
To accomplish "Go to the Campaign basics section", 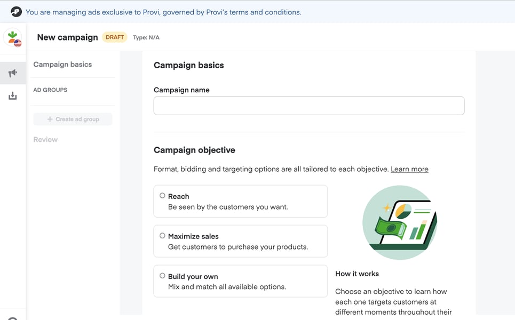I will click(x=62, y=64).
